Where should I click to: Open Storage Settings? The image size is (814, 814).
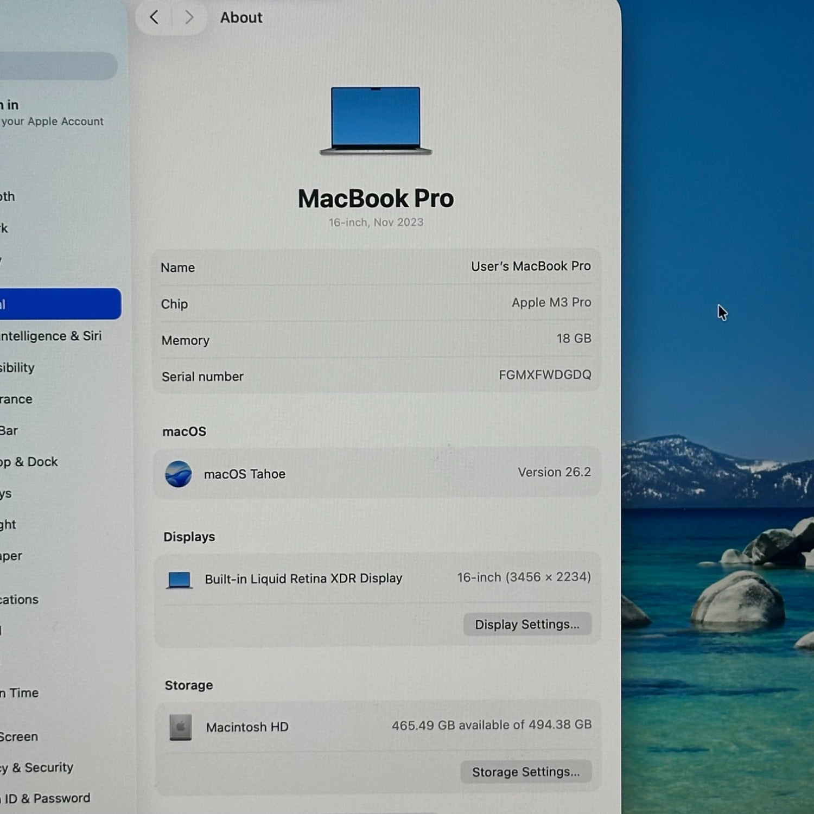tap(525, 772)
